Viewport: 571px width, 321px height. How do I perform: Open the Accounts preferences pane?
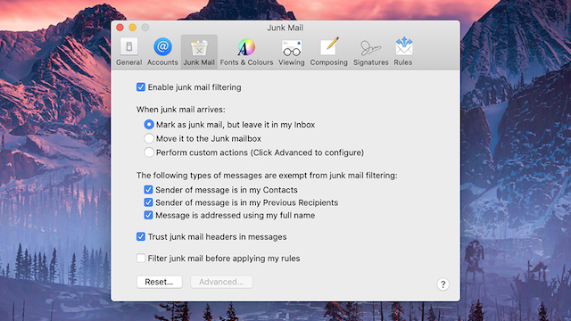pyautogui.click(x=162, y=52)
